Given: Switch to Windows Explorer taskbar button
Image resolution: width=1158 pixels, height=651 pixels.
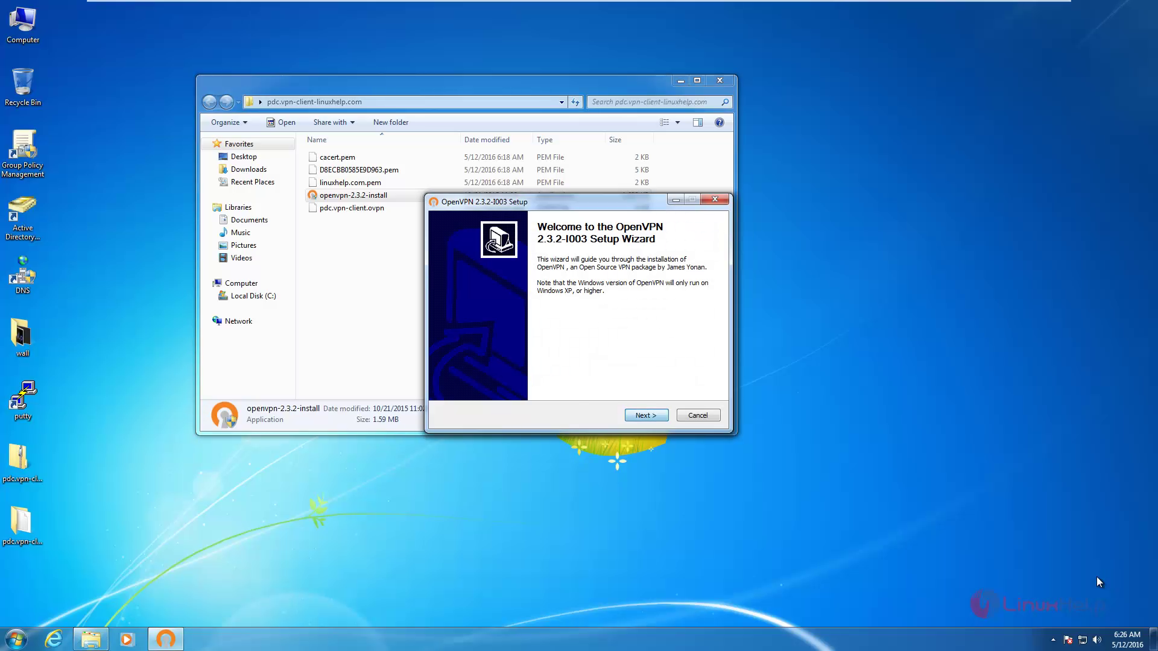Looking at the screenshot, I should (x=90, y=639).
